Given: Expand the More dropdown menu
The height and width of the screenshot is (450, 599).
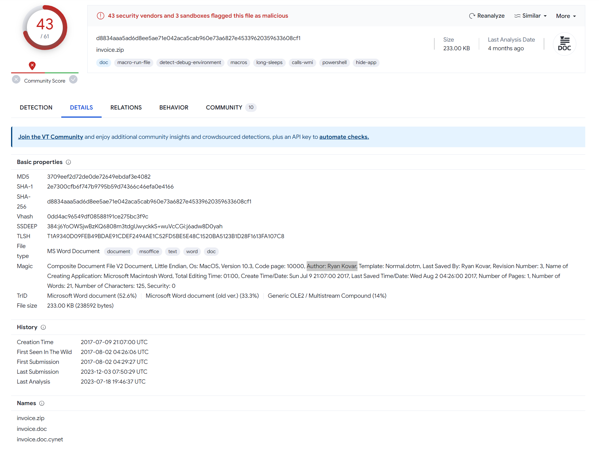Looking at the screenshot, I should click(x=566, y=16).
